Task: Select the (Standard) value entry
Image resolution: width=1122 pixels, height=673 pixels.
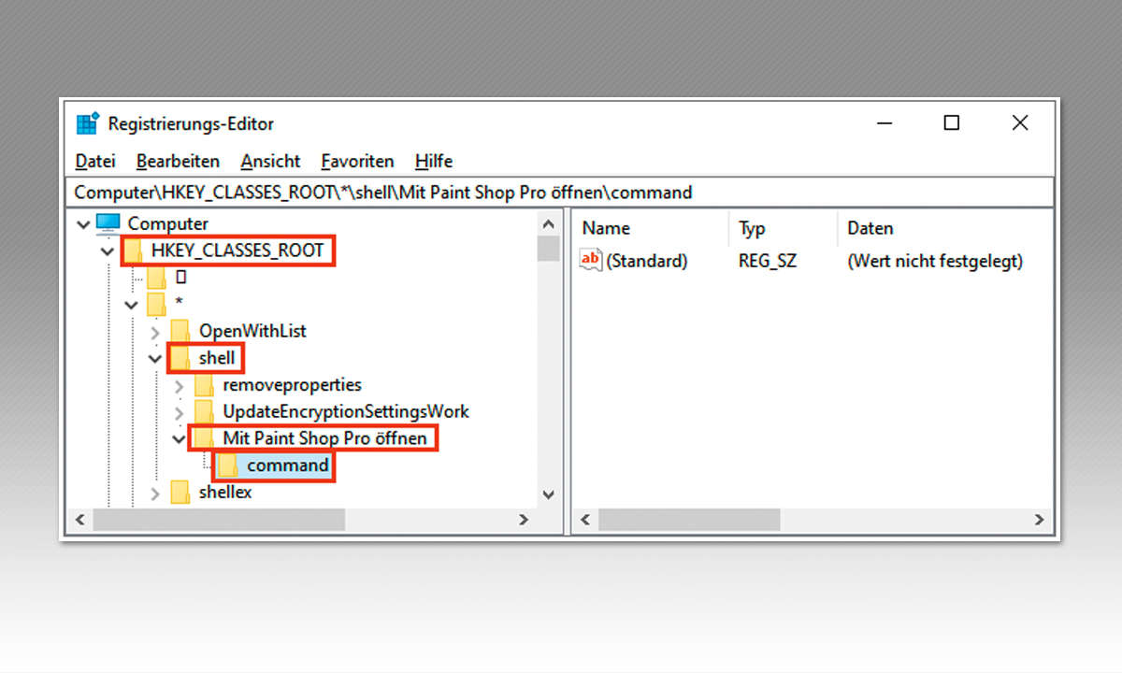Action: [x=647, y=262]
